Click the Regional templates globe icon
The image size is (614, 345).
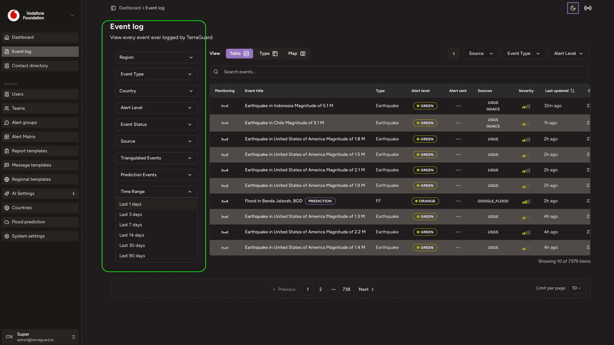click(7, 179)
